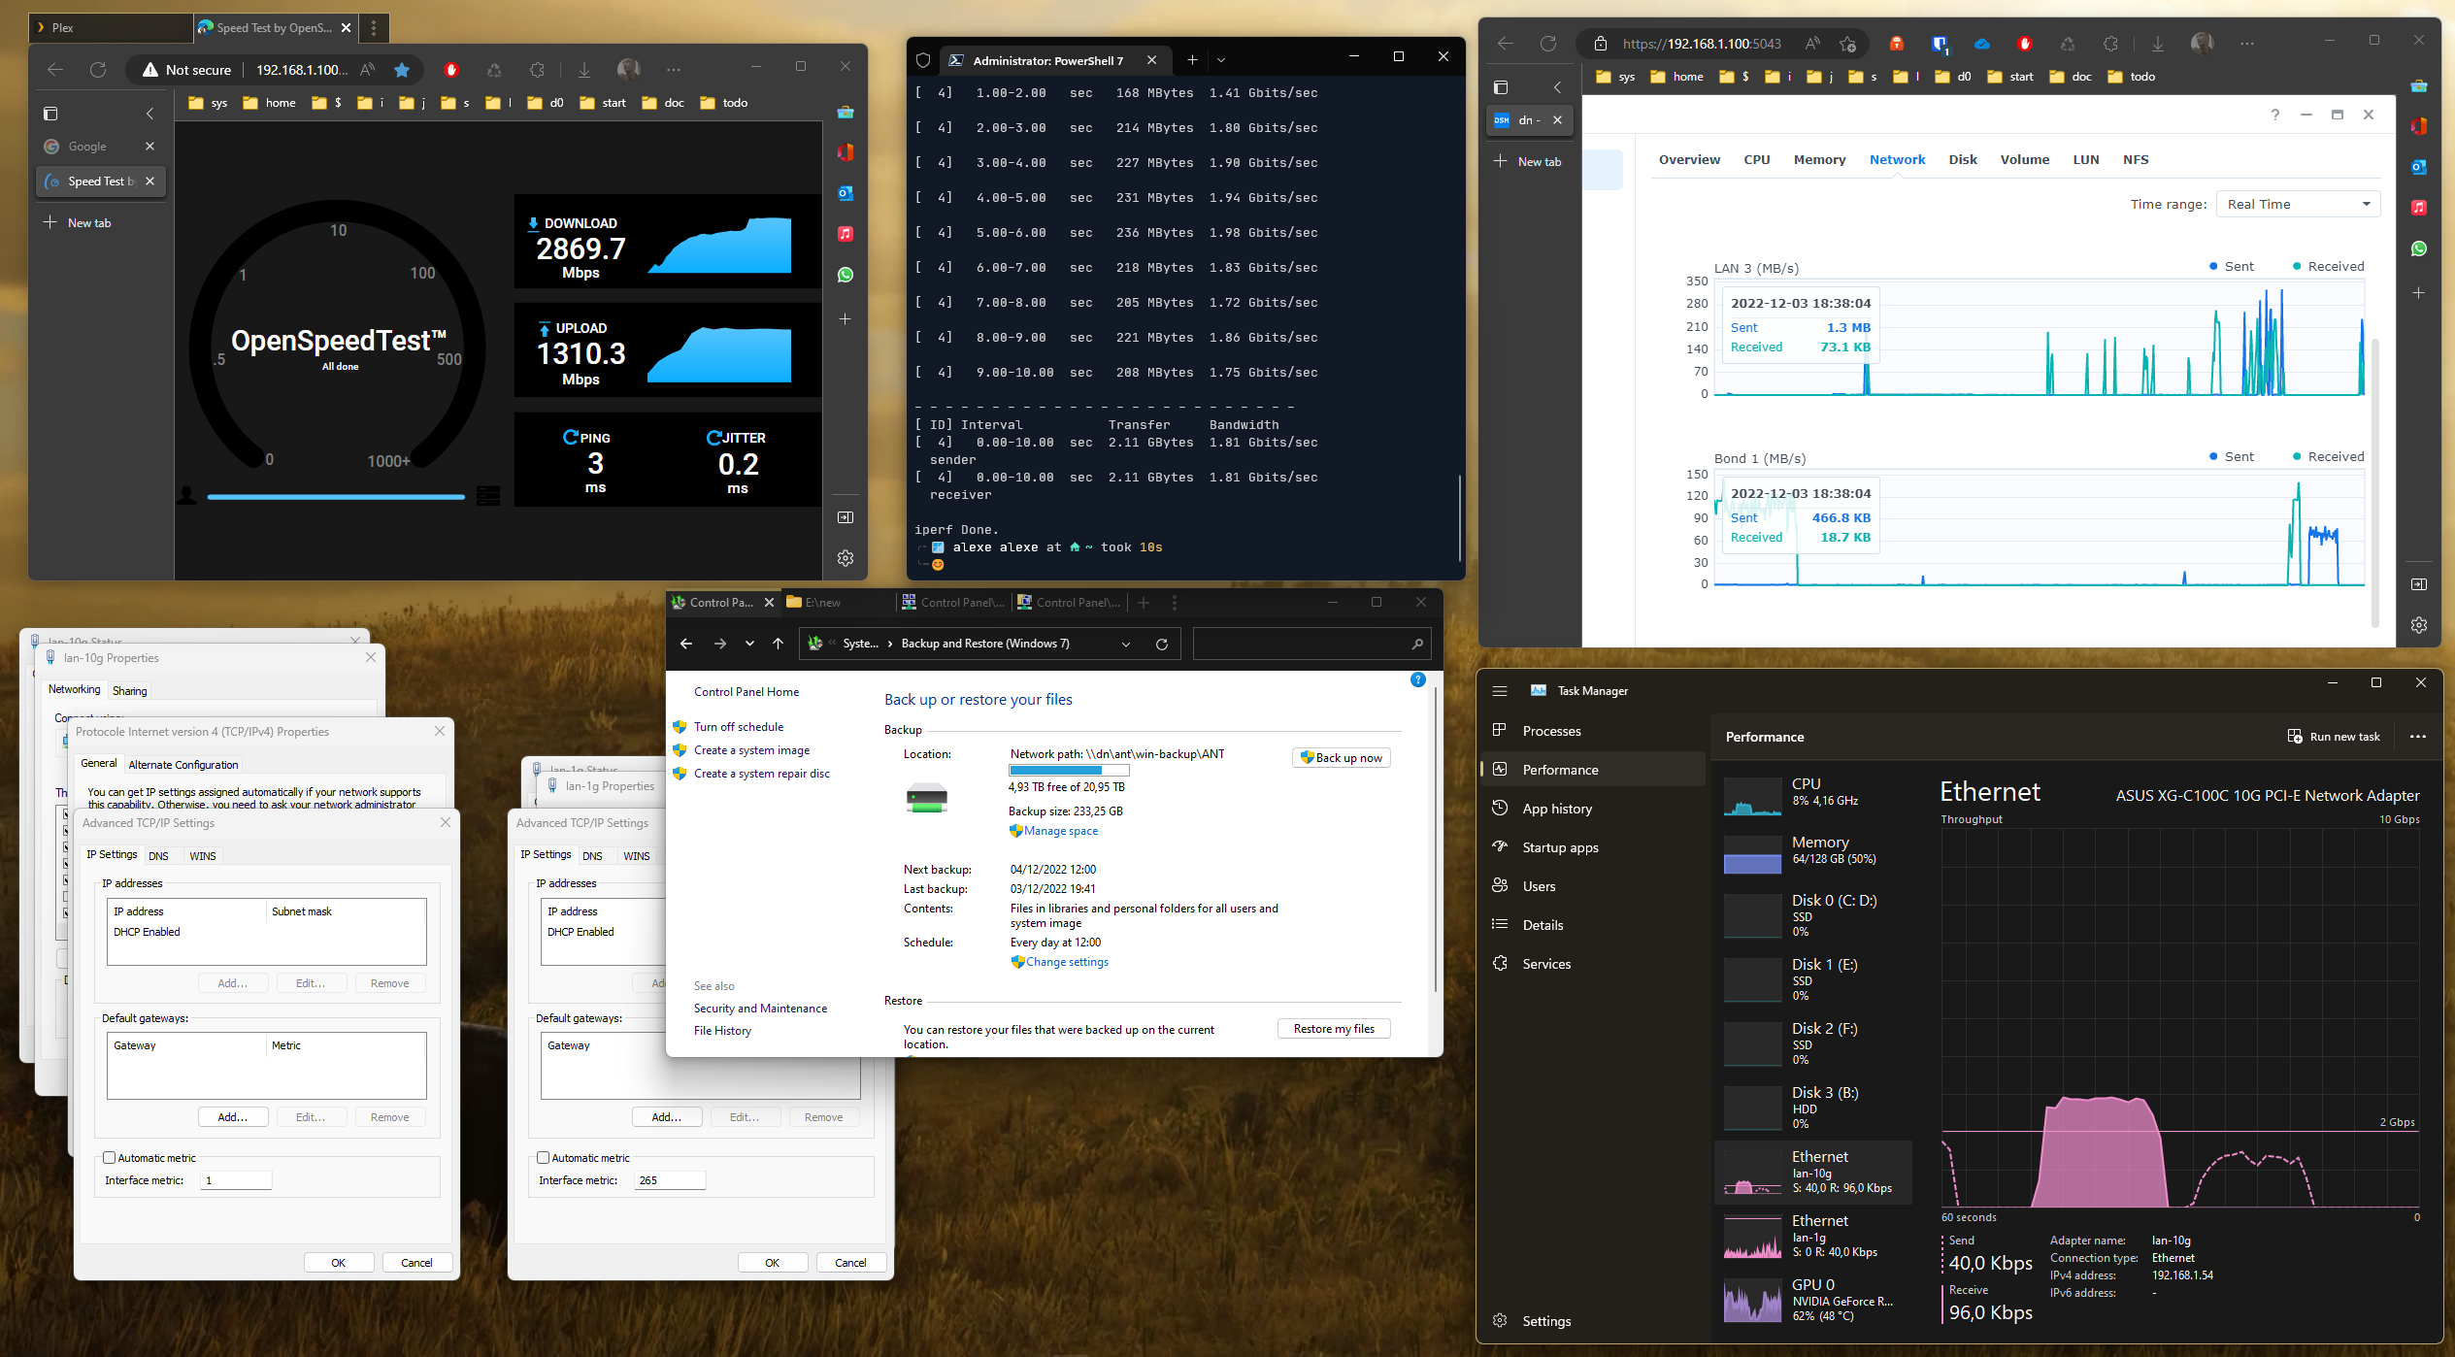The width and height of the screenshot is (2455, 1357).
Task: Open Apple Music sidebar icon
Action: pos(846,232)
